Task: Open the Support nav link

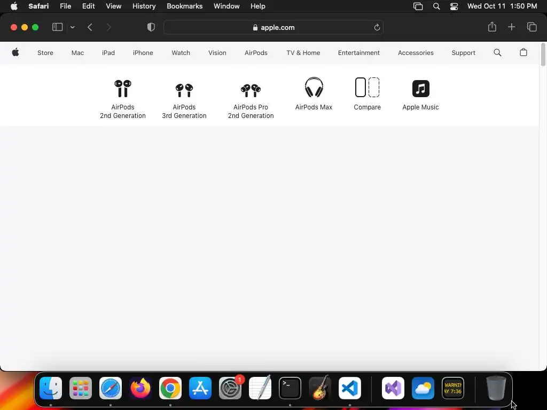Action: [463, 53]
